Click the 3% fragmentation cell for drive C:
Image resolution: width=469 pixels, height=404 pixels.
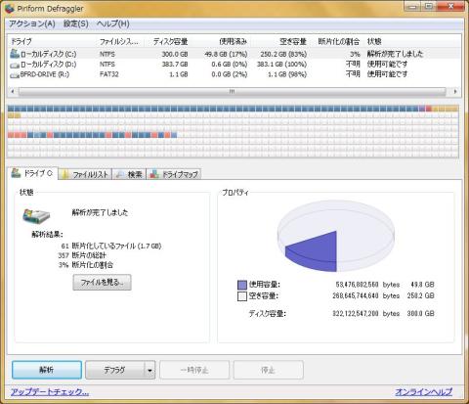point(355,54)
